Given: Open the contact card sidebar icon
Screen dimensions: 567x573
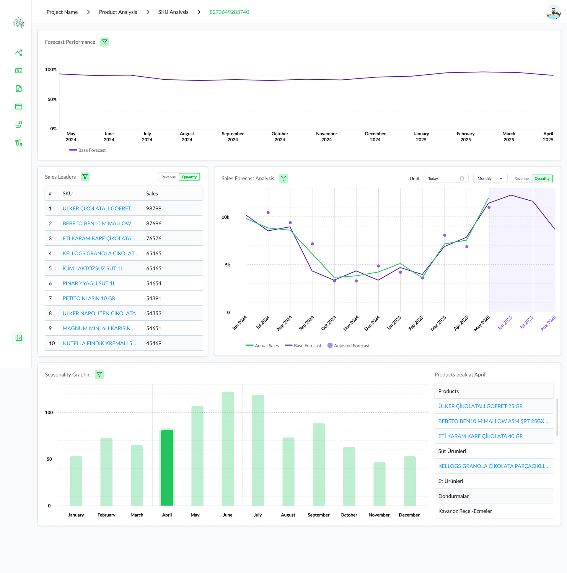Looking at the screenshot, I should (19, 70).
